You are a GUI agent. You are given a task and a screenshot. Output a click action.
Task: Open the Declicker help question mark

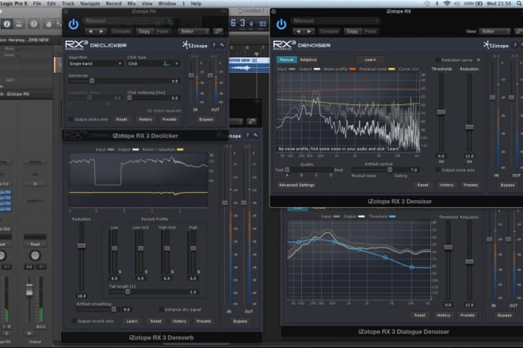click(214, 45)
